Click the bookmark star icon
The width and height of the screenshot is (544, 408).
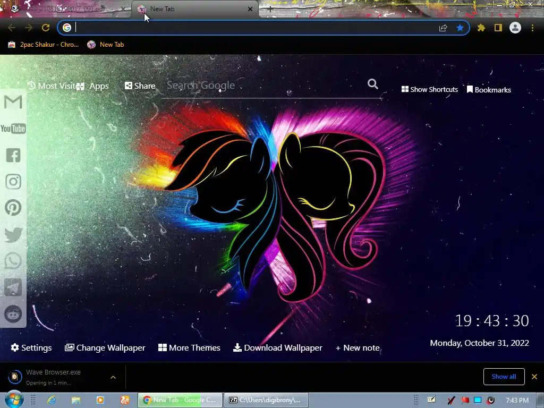point(460,28)
